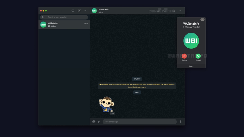Viewport: 244px width, 137px height.
Task: Click the monkey sticker message
Action: [106, 104]
